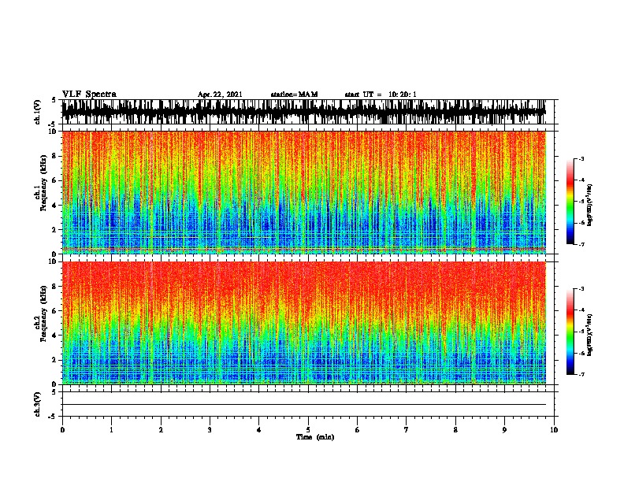Click the time axis tick label "3"
Screen dimensions: 624x482
tap(210, 430)
